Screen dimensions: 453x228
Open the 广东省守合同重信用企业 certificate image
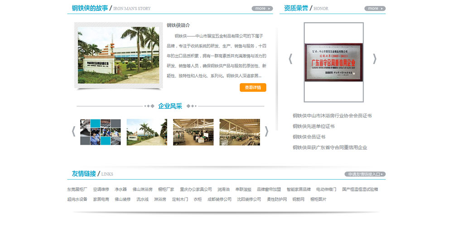tap(333, 62)
